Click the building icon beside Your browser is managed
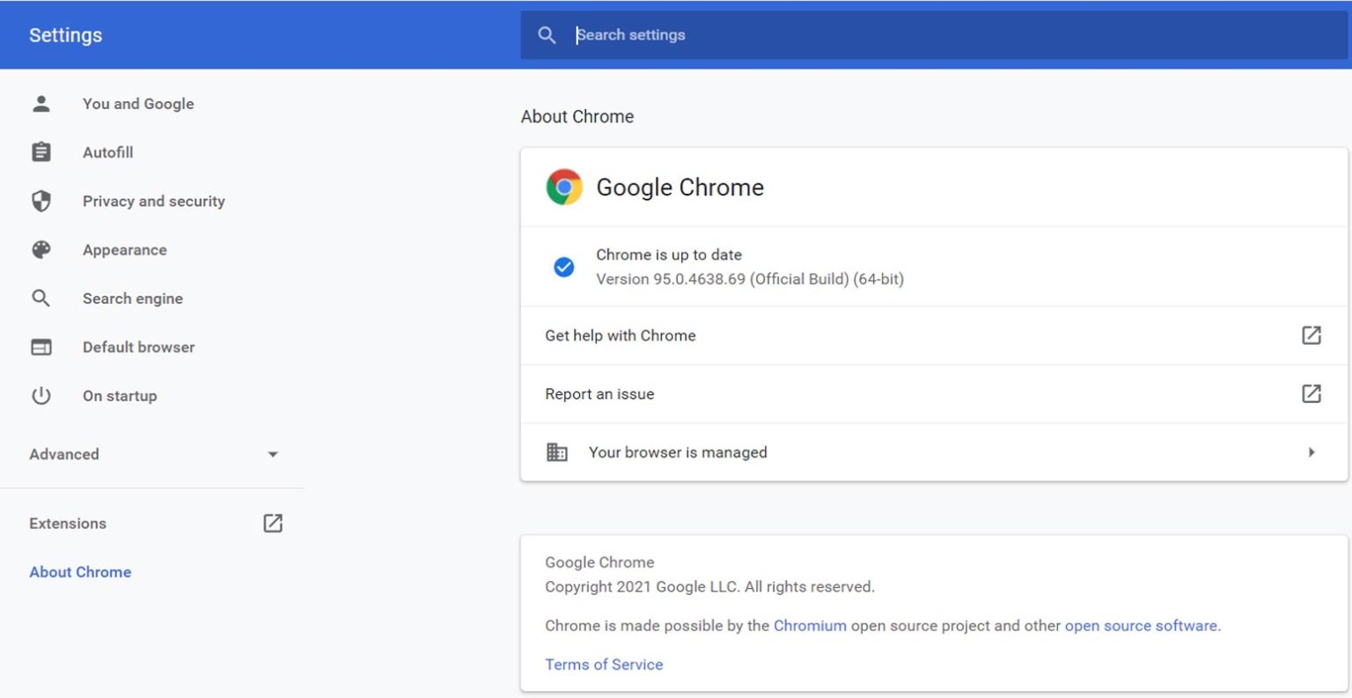The height and width of the screenshot is (698, 1352). pyautogui.click(x=557, y=452)
